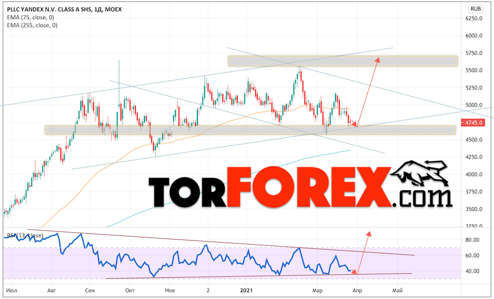The image size is (494, 299).
Task: Click the 6250.0 price axis label
Action: [x=474, y=18]
